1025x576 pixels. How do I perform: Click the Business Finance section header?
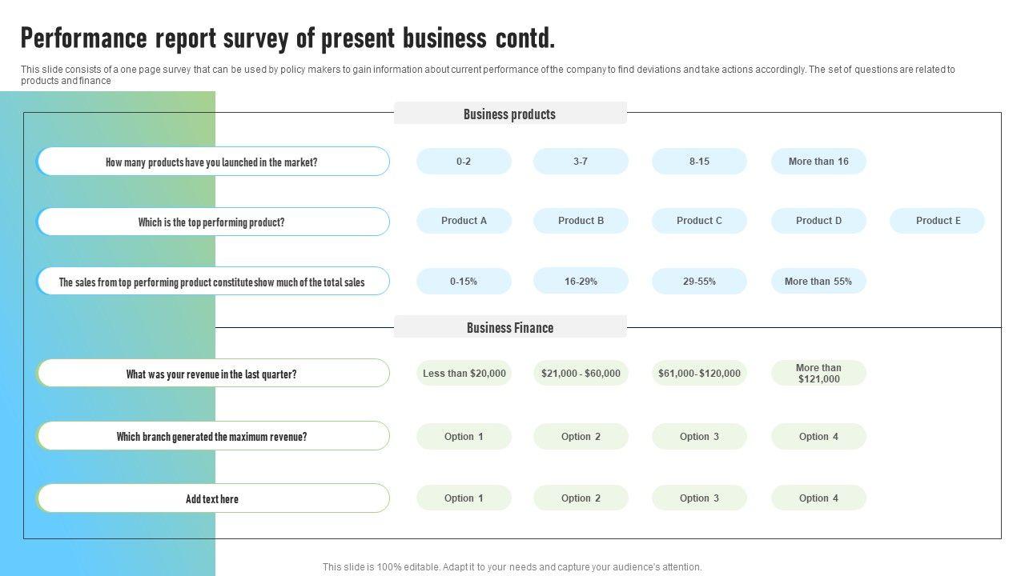[x=510, y=328]
